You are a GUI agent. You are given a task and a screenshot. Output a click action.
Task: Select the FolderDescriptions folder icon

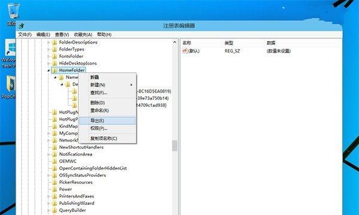(54, 42)
